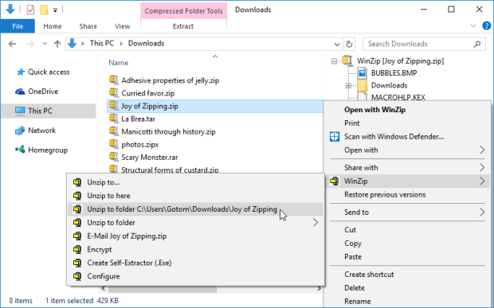Viewport: 494px width, 308px height.
Task: Choose Rename from context menu
Action: (x=357, y=301)
